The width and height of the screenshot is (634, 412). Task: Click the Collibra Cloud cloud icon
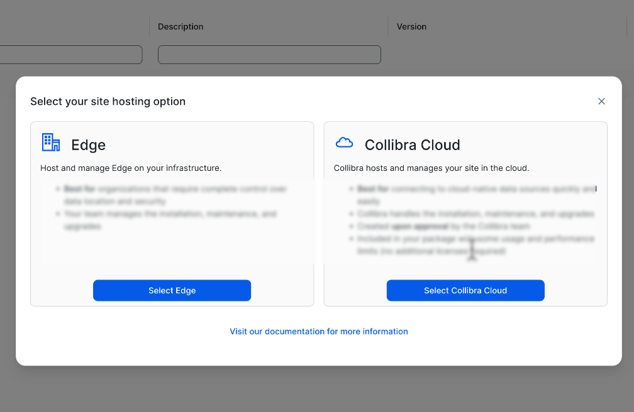click(x=344, y=143)
